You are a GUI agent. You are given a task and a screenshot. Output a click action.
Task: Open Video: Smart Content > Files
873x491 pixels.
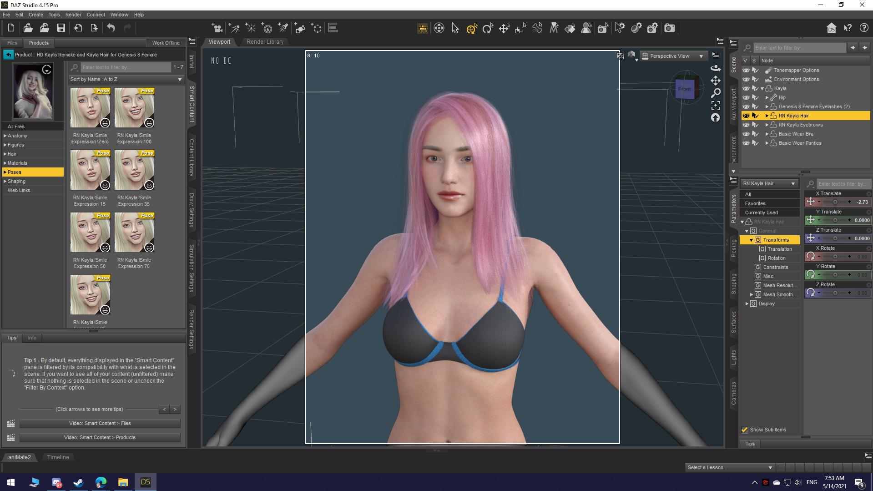coord(100,423)
